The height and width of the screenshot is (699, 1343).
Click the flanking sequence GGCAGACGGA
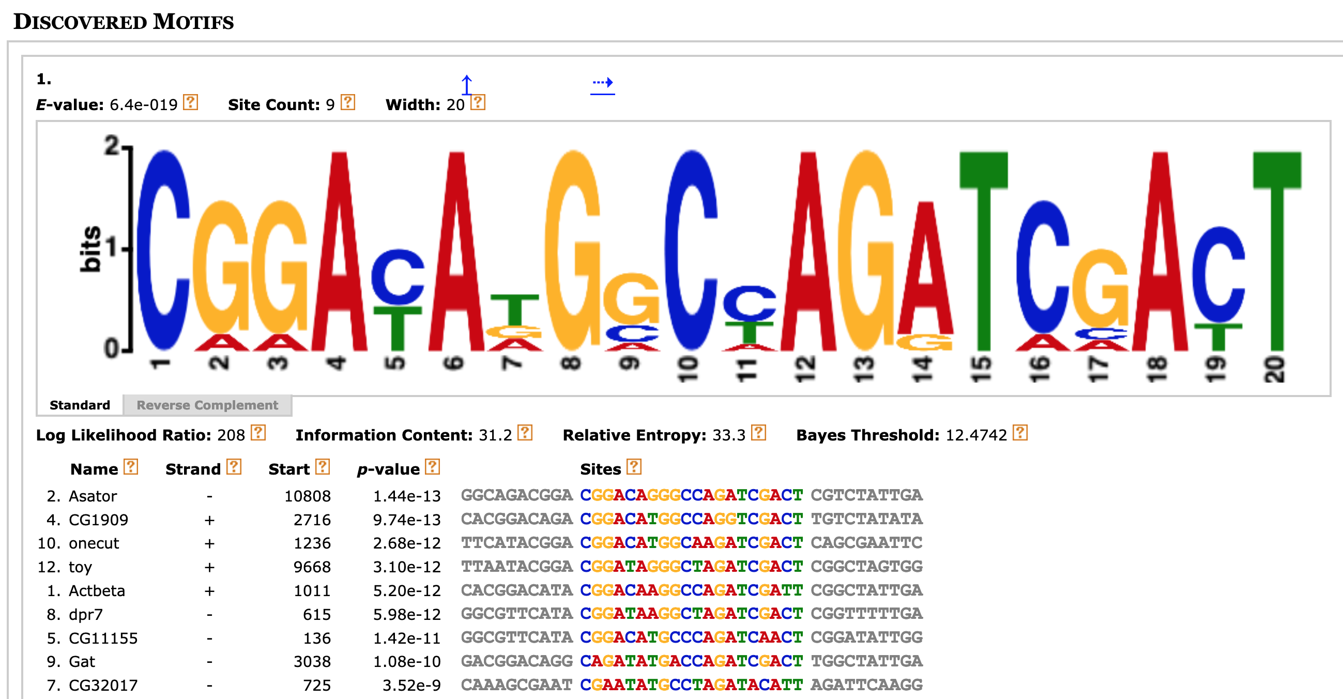tap(517, 495)
